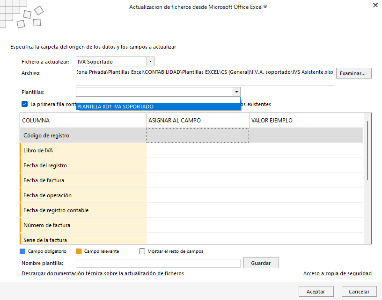The height and width of the screenshot is (300, 382).
Task: Click the ASIGNAR AL CAMPO column header
Action: coord(198,121)
